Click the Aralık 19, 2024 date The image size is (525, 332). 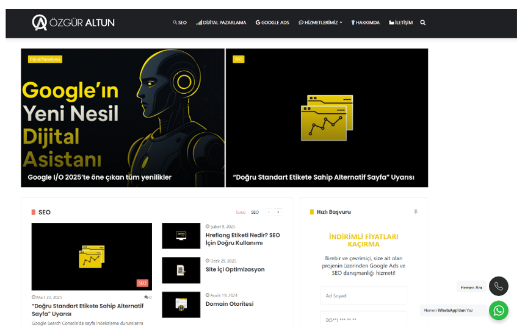[x=222, y=295]
